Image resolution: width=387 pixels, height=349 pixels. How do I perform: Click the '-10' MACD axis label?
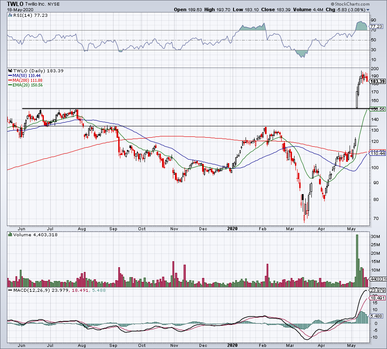pos(375,337)
